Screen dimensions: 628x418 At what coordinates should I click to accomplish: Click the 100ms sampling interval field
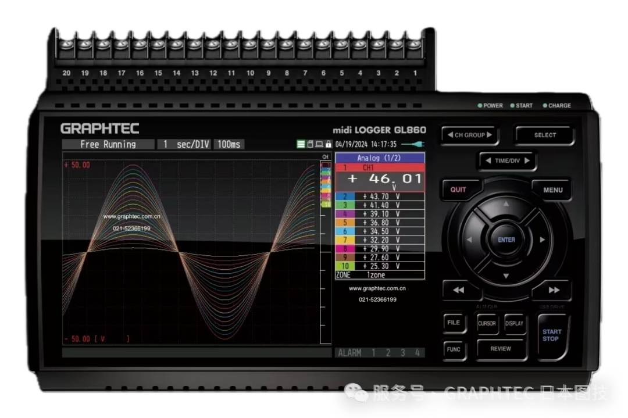coord(229,144)
